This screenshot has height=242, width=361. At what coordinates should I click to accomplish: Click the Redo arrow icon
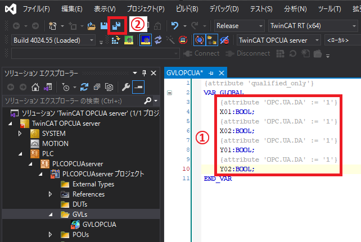pos(195,26)
